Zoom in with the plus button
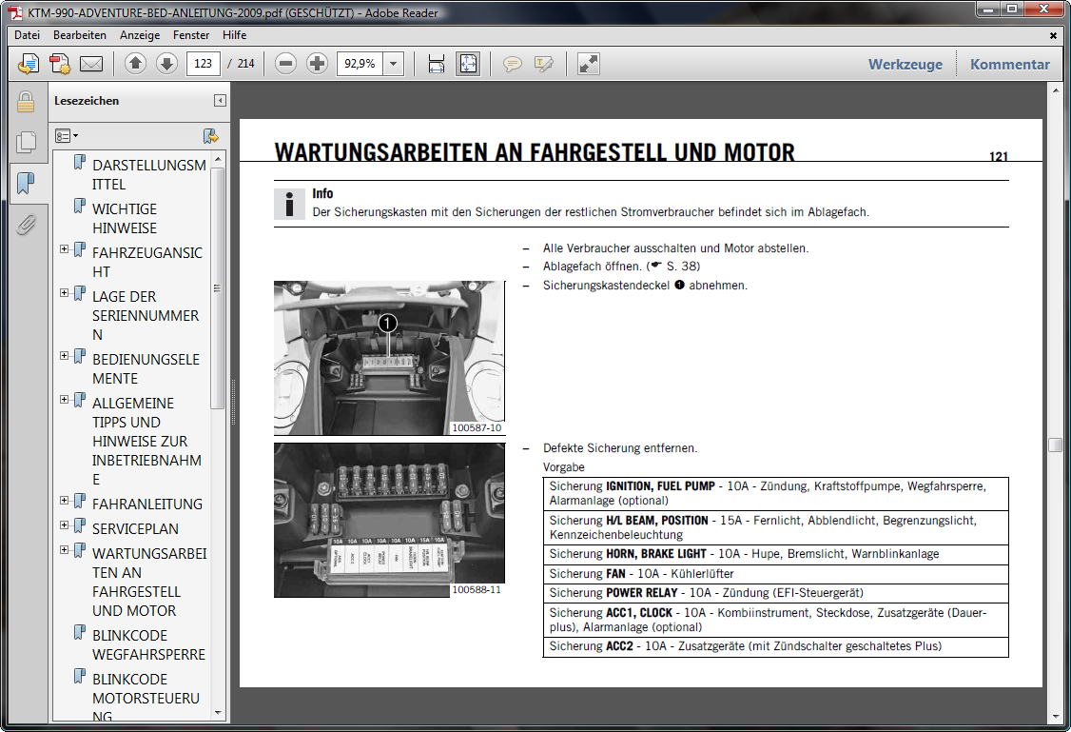This screenshot has height=732, width=1071. coord(317,64)
